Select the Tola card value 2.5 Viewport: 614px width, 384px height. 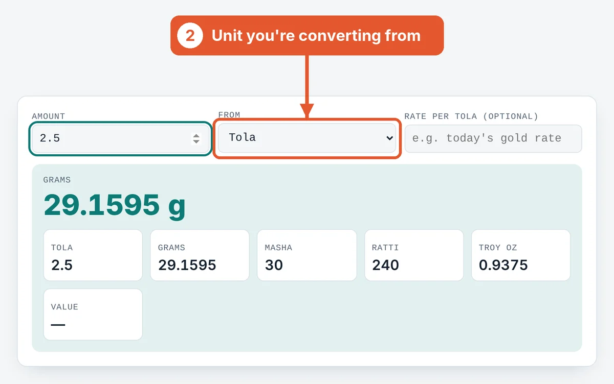[x=62, y=265]
